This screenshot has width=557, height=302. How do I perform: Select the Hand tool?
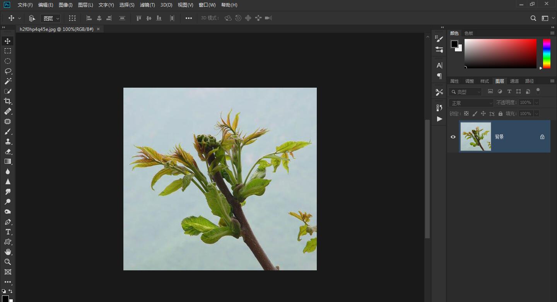pyautogui.click(x=8, y=252)
